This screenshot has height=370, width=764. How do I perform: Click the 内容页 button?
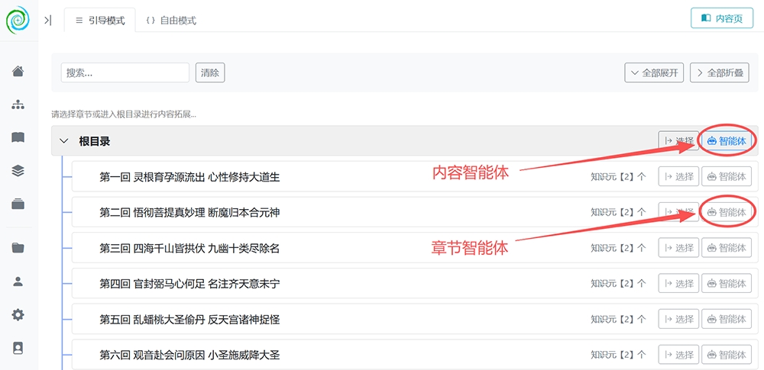(x=722, y=18)
